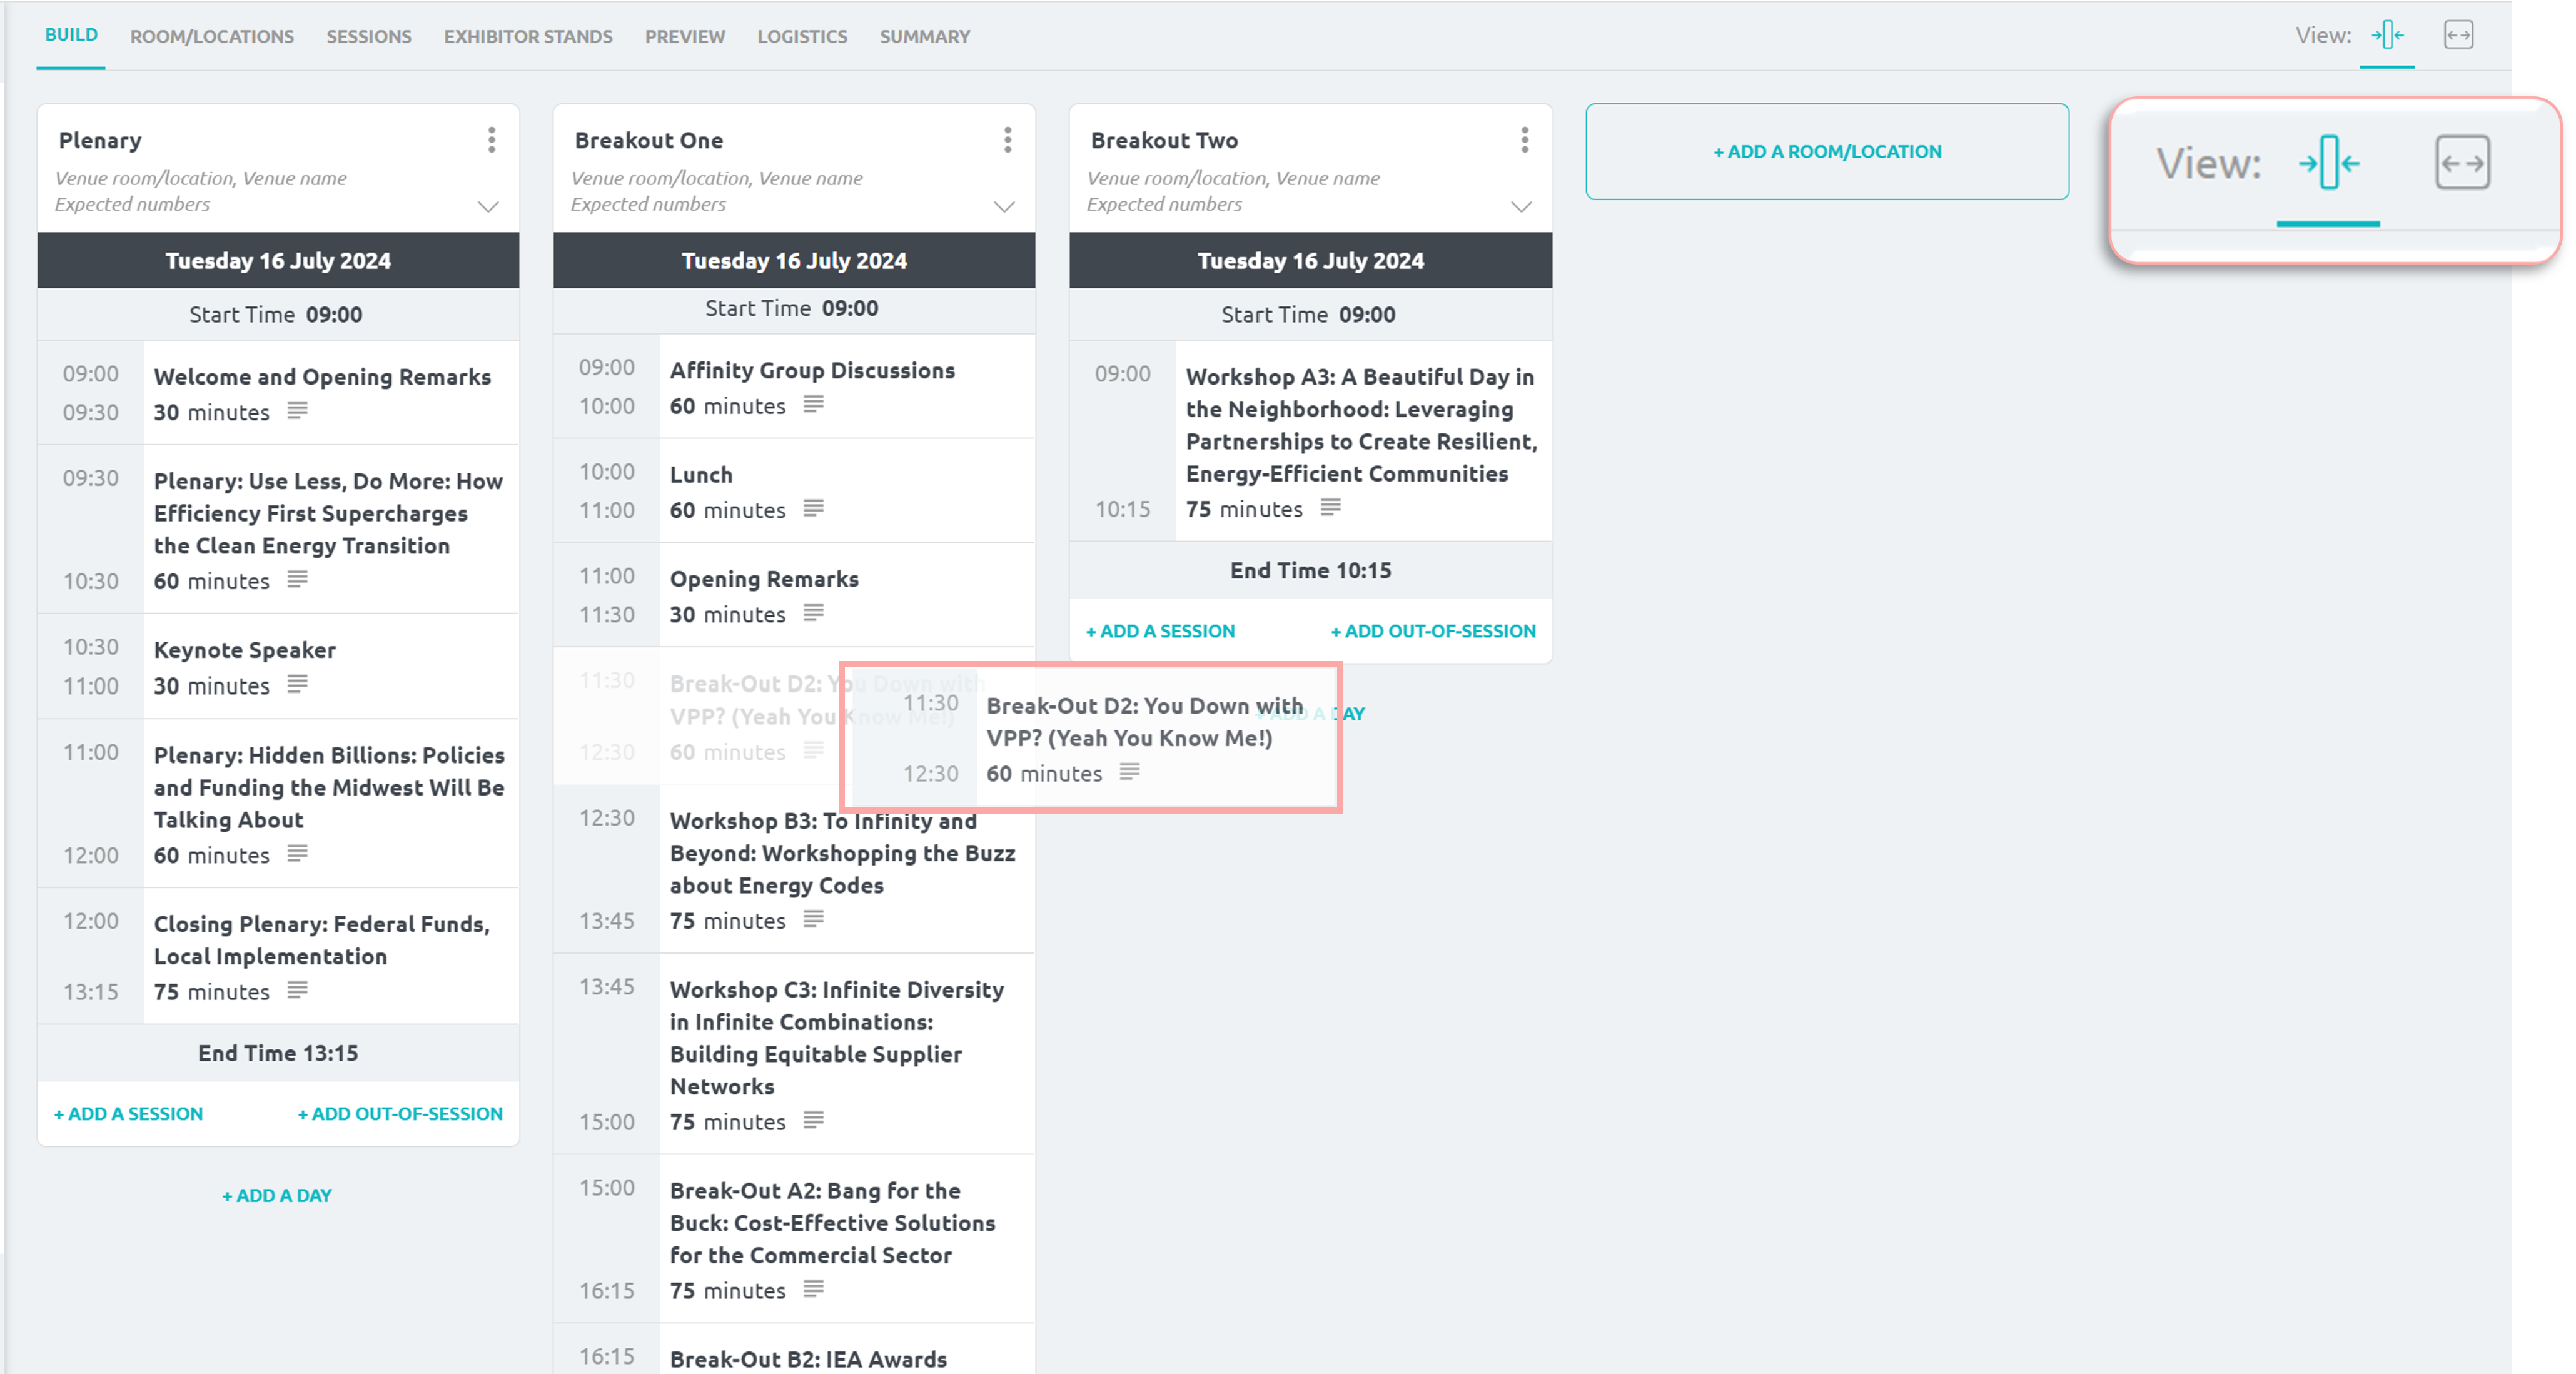View the SUMMARY tab
This screenshot has width=2576, height=1374.
(925, 37)
